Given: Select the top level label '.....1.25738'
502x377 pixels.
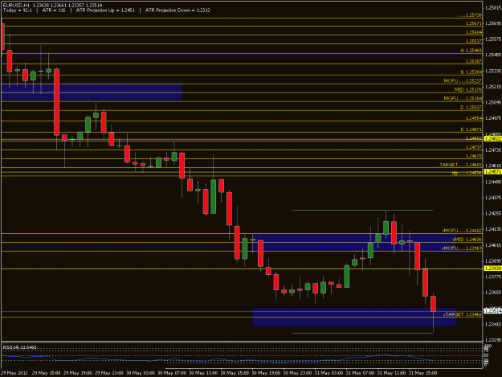Looking at the screenshot, I should 470,15.
